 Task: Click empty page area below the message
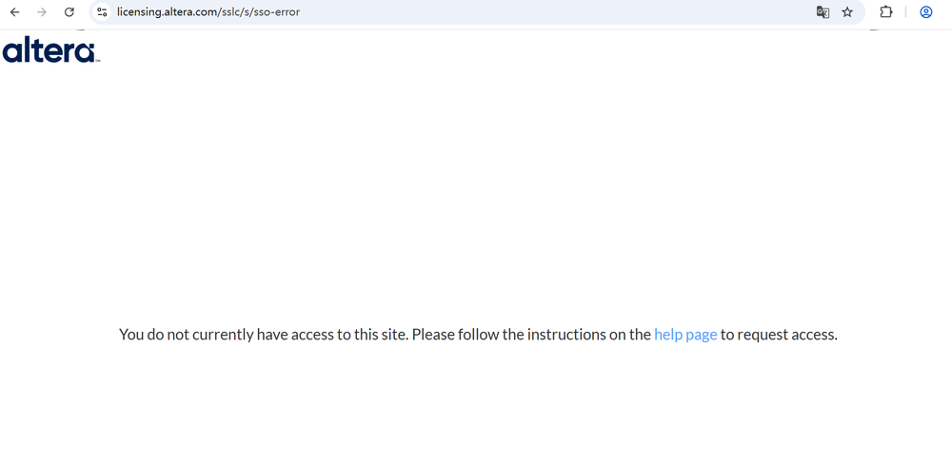pyautogui.click(x=476, y=409)
